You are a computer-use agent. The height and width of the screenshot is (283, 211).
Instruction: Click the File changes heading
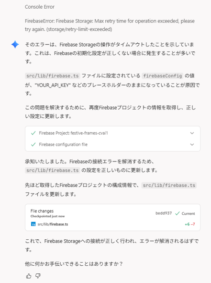(x=42, y=211)
